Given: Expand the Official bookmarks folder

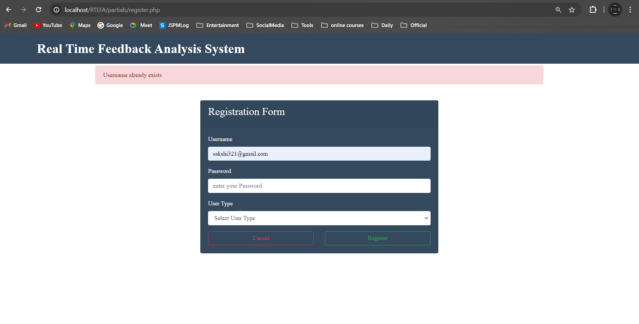Looking at the screenshot, I should (413, 25).
